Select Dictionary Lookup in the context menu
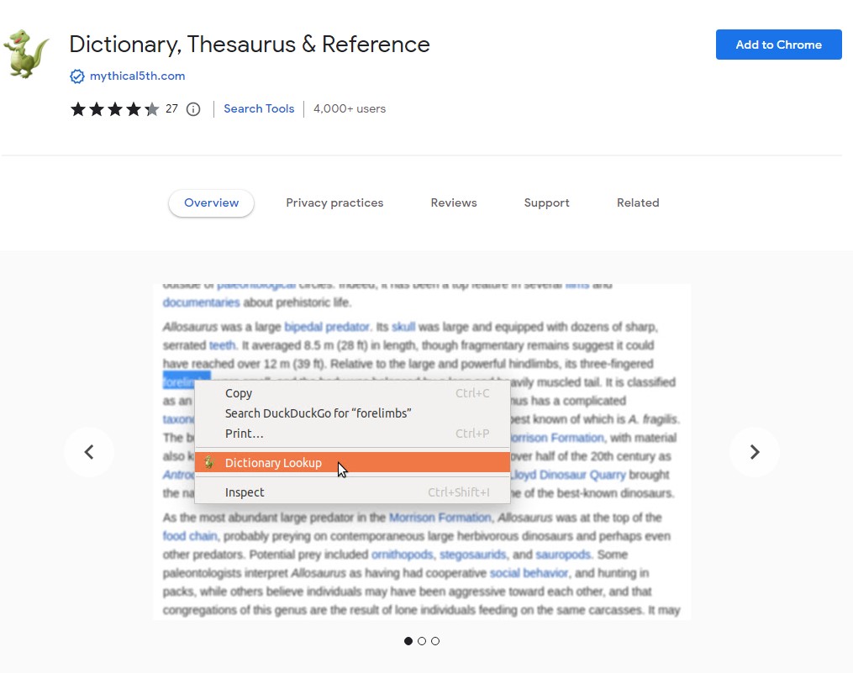 273,462
